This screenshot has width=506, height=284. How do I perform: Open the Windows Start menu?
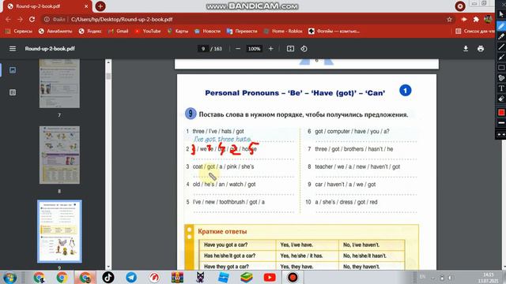pyautogui.click(x=9, y=277)
